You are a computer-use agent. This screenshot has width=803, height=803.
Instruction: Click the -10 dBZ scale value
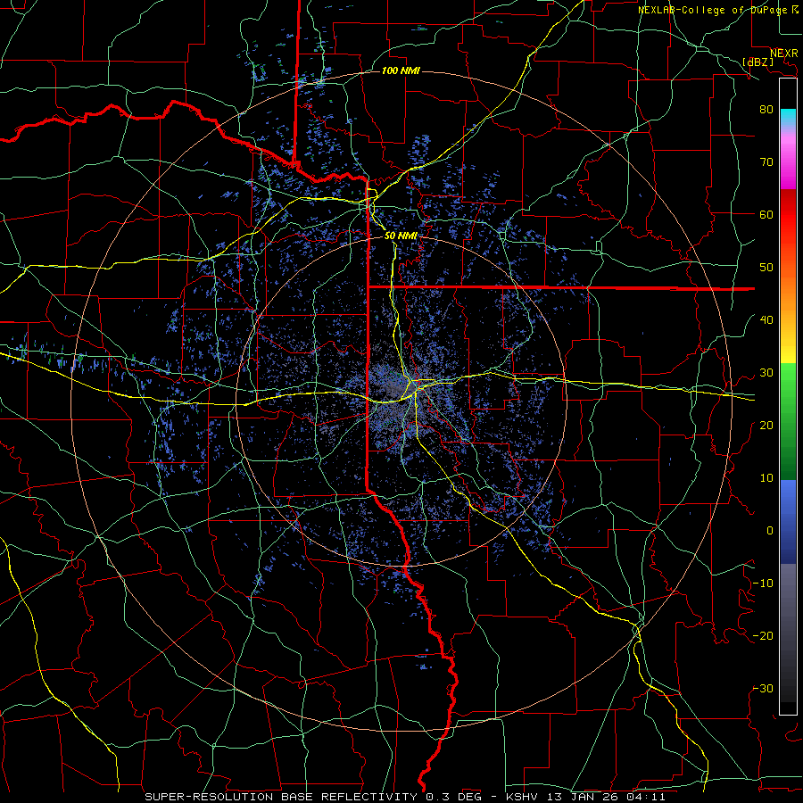763,584
